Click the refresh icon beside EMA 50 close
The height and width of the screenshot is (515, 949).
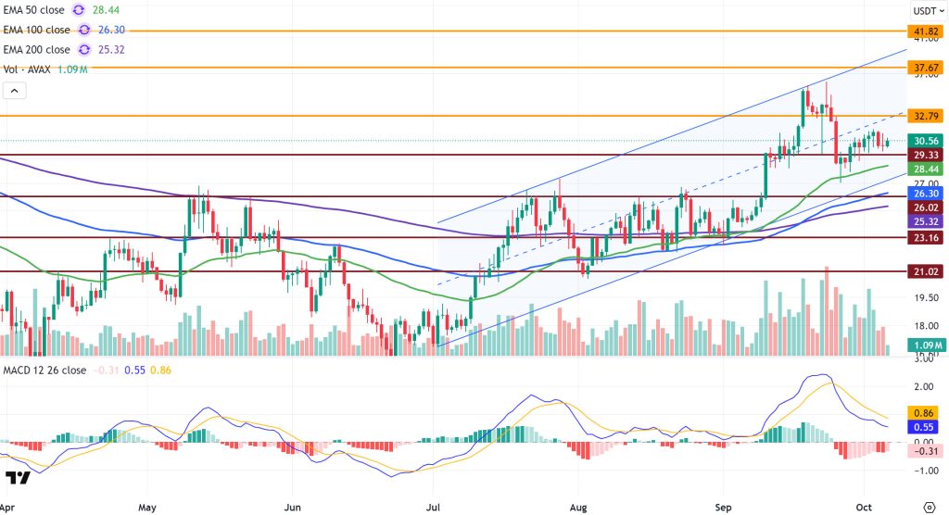point(79,11)
